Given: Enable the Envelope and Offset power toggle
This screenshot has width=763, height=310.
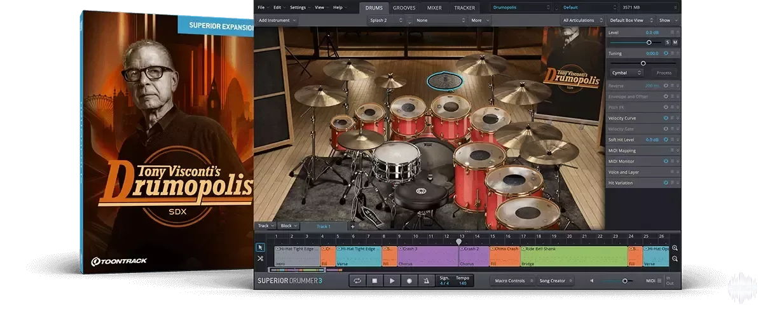Looking at the screenshot, I should (x=666, y=97).
